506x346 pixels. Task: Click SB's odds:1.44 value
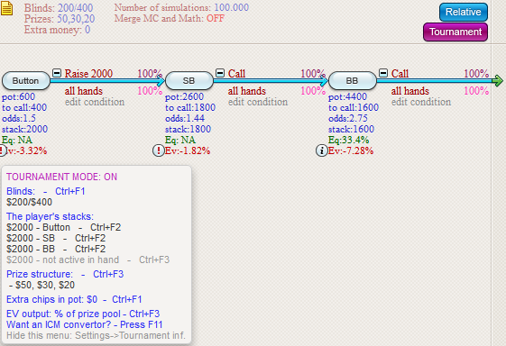tap(185, 118)
